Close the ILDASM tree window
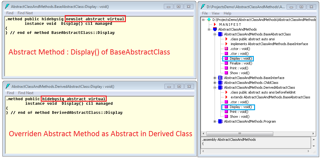The image size is (321, 158). click(x=311, y=7)
